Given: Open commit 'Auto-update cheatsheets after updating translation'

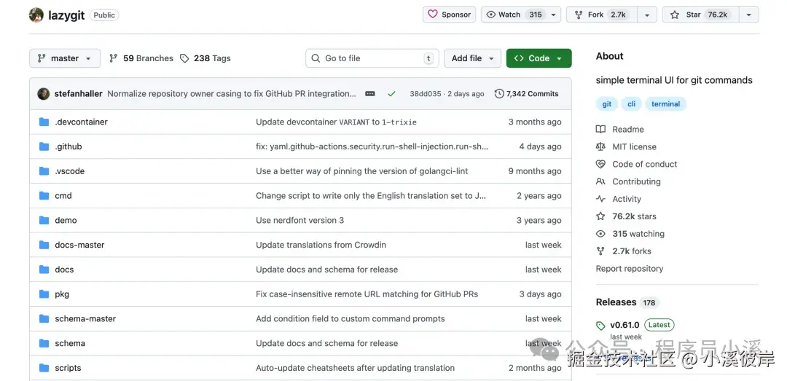Looking at the screenshot, I should tap(356, 368).
